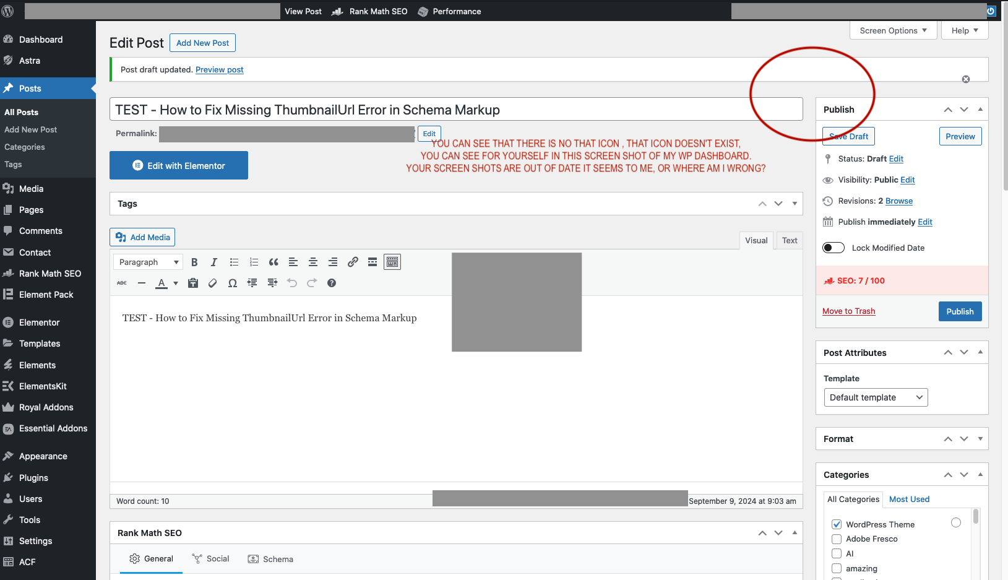
Task: Toggle bold formatting in editor toolbar
Action: point(194,262)
